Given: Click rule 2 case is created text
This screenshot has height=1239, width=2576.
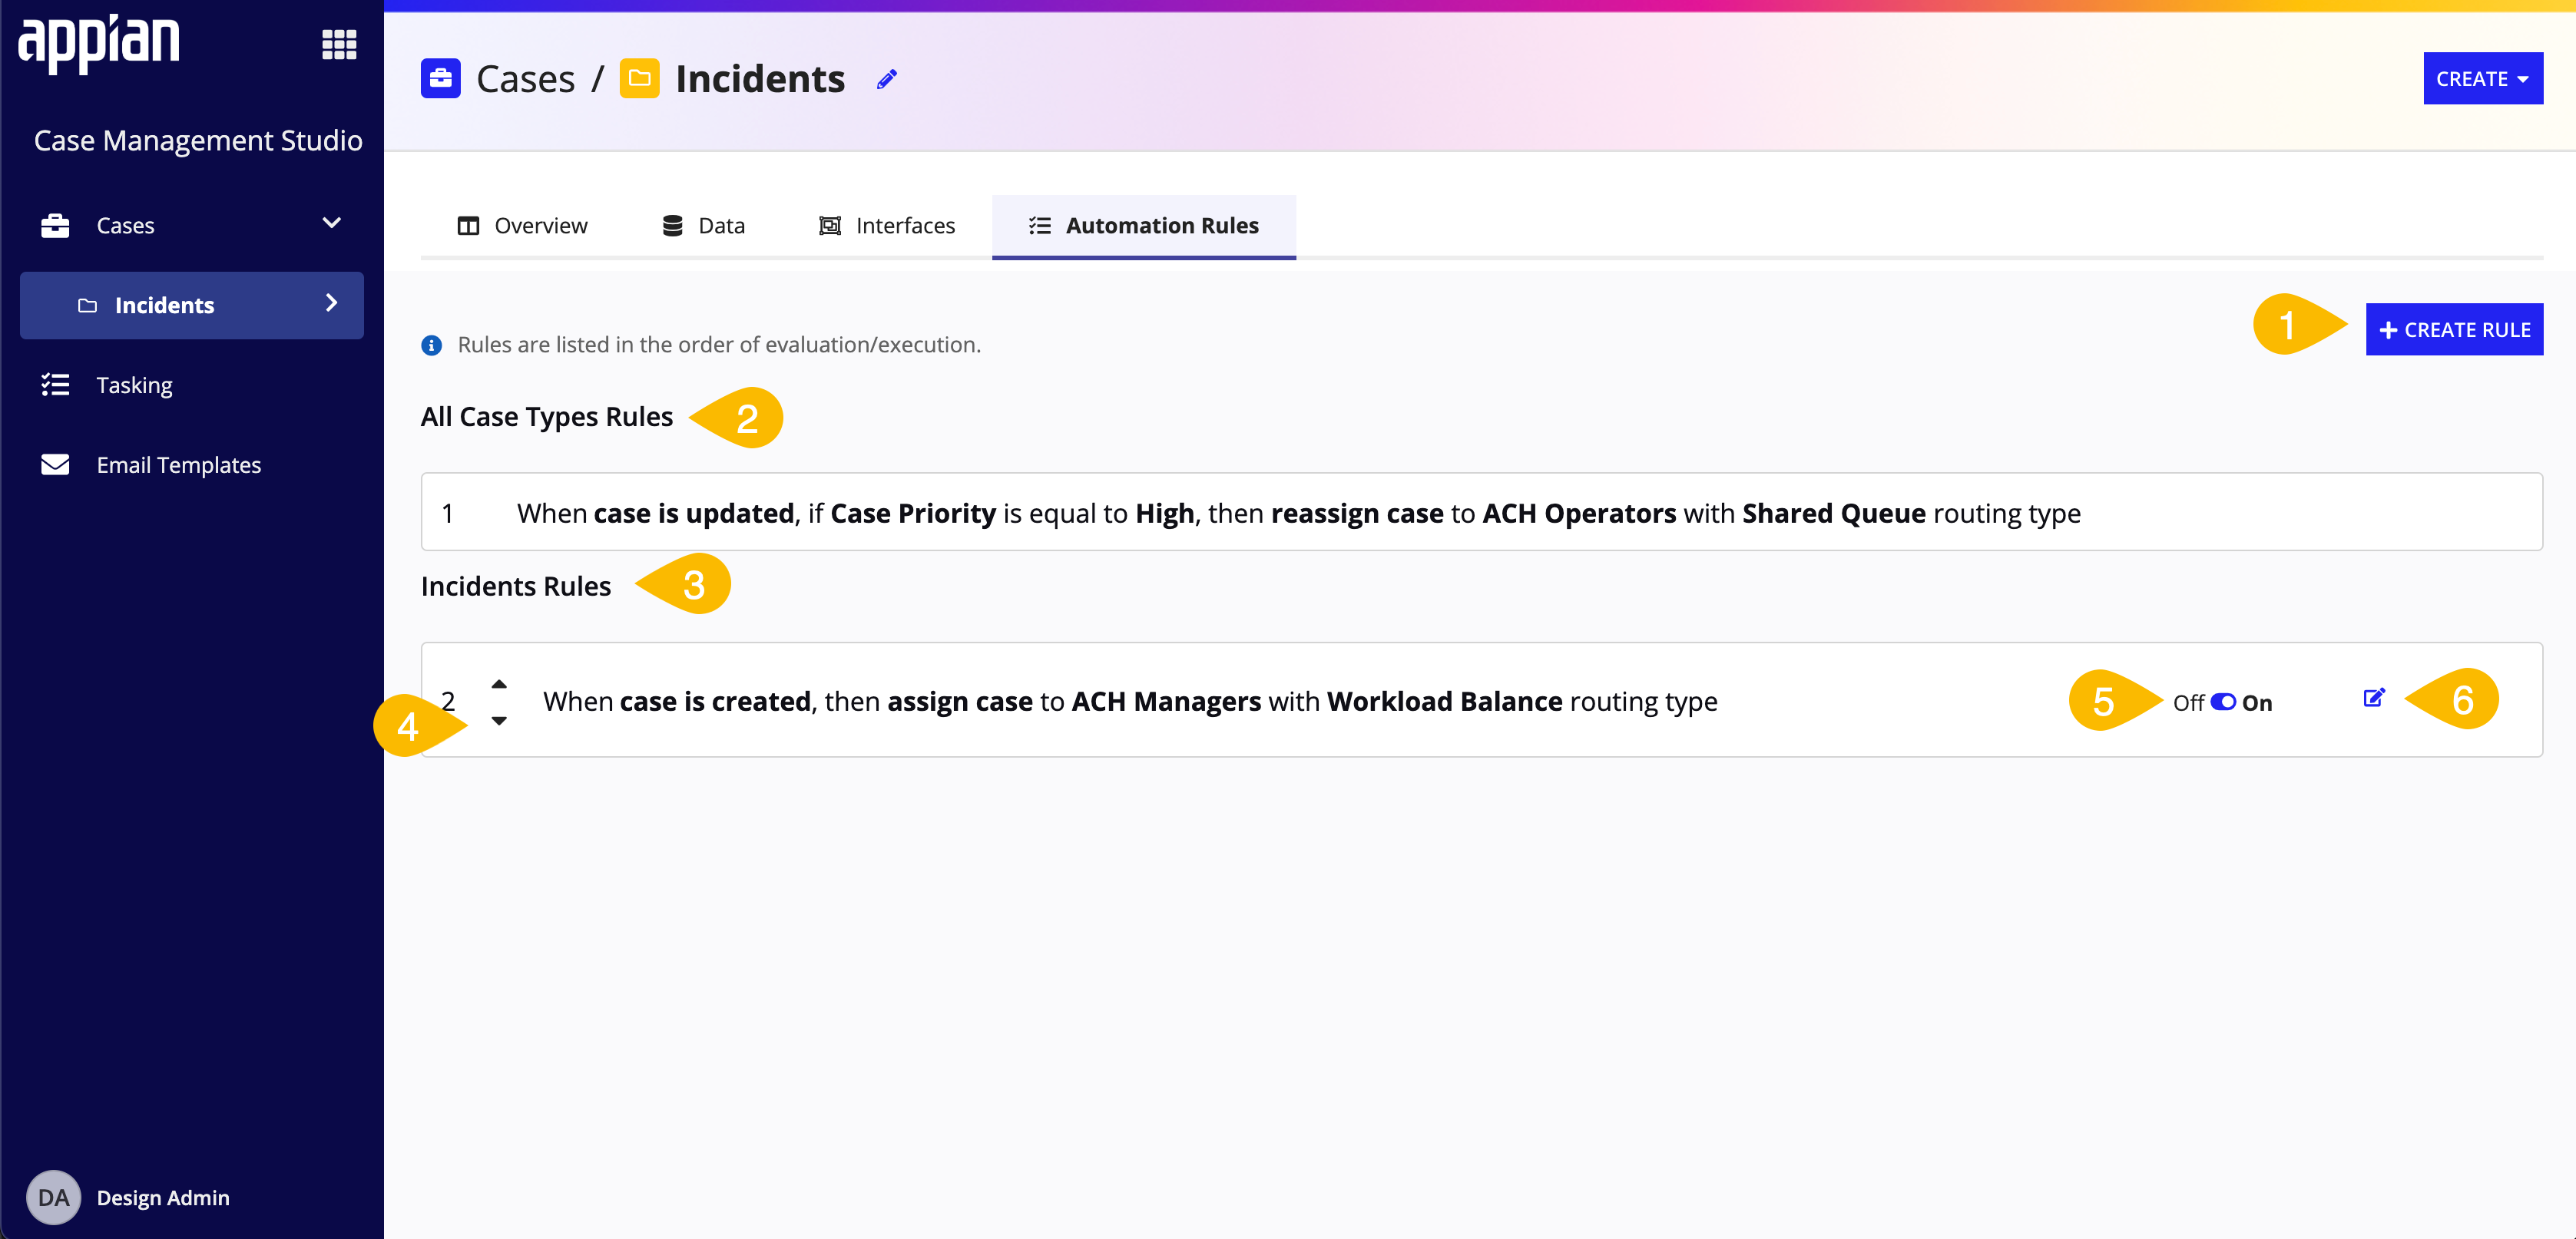Looking at the screenshot, I should coord(1130,702).
